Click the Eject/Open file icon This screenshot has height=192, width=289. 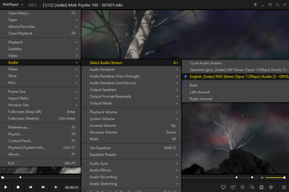(x=56, y=187)
